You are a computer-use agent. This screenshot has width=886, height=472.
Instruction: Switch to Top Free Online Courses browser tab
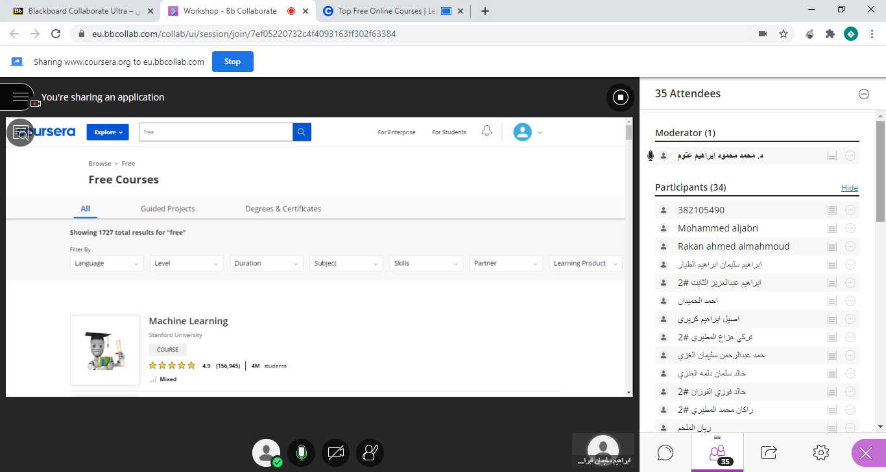394,11
